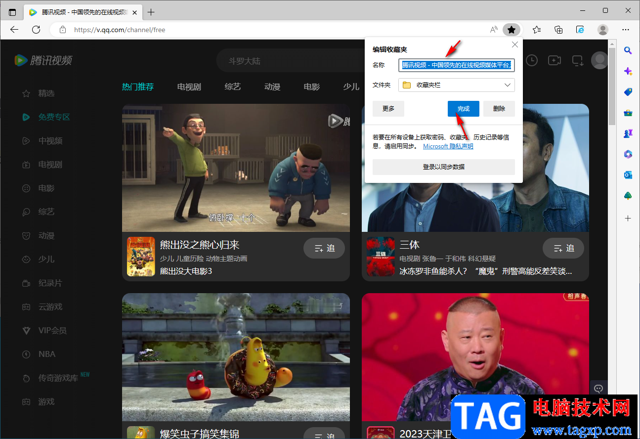Select the 电视剧 top tab
640x439 pixels.
point(189,87)
